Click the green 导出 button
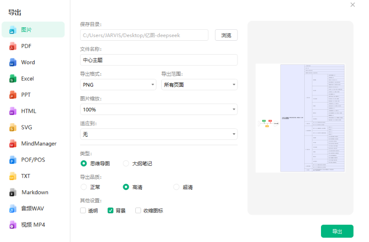This screenshot has width=369, height=242. (337, 231)
